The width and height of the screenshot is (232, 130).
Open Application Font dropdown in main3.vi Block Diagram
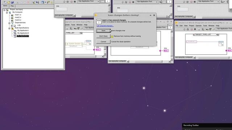(224, 29)
